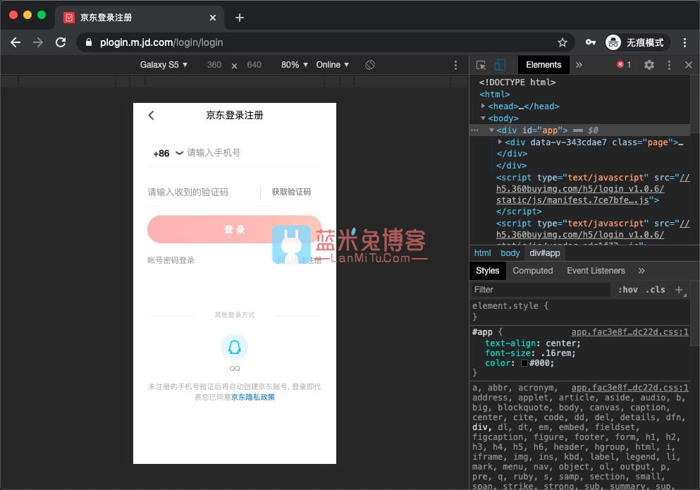Switch to Event Listeners tab
This screenshot has width=700, height=490.
click(596, 271)
